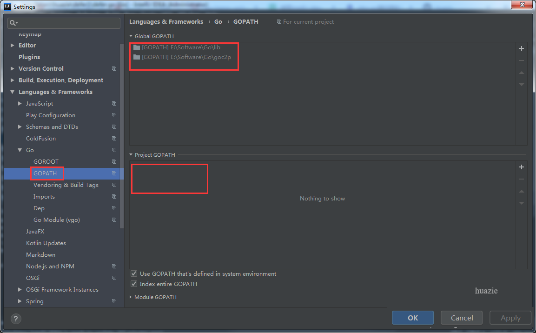Collapse the Global GOPATH section
Screen dimensions: 536x333
131,36
